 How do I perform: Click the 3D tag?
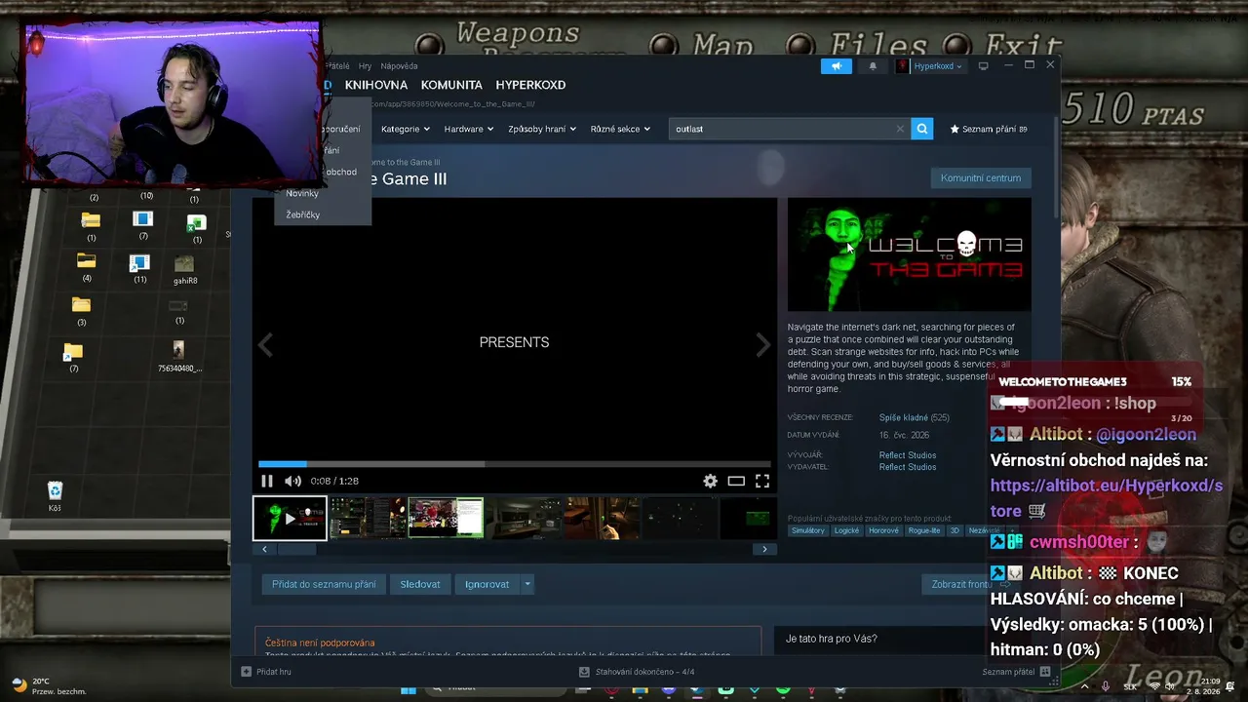[955, 530]
